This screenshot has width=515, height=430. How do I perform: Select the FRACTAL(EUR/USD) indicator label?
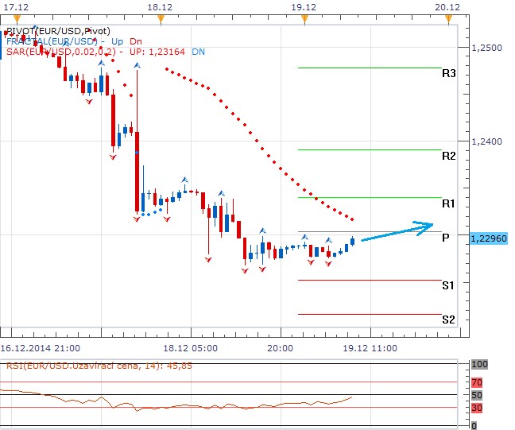click(x=52, y=41)
